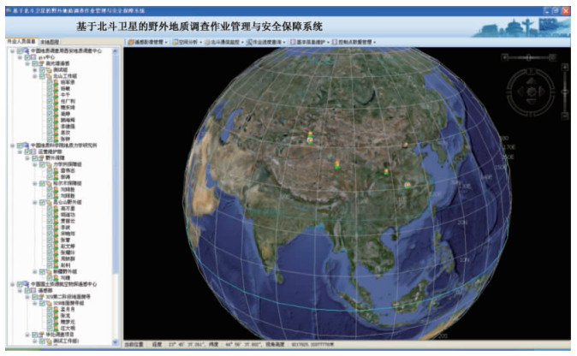Click the person icon beside 庄大明
Image resolution: width=577 pixels, height=356 pixels.
pos(56,328)
